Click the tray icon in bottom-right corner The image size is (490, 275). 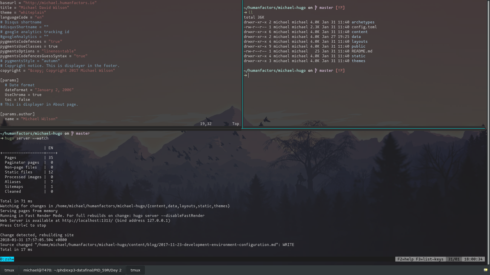point(485,270)
